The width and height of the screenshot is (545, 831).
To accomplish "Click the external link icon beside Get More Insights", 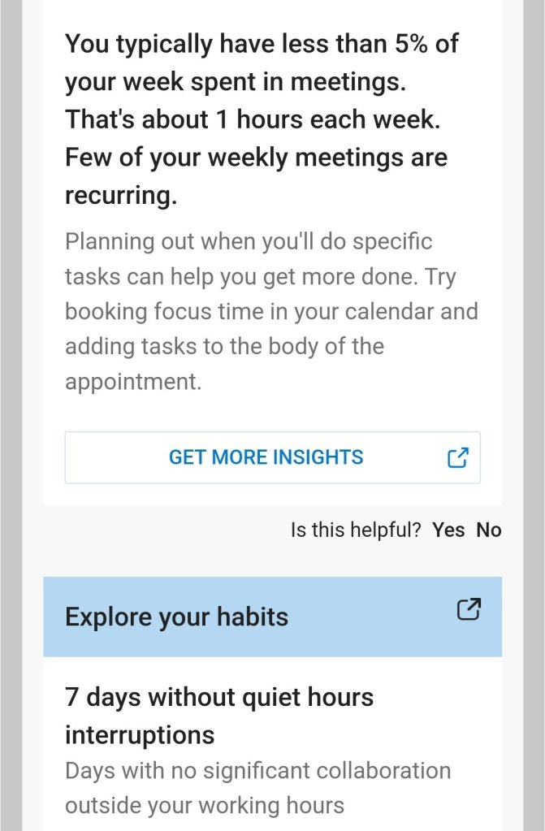I will pos(458,457).
